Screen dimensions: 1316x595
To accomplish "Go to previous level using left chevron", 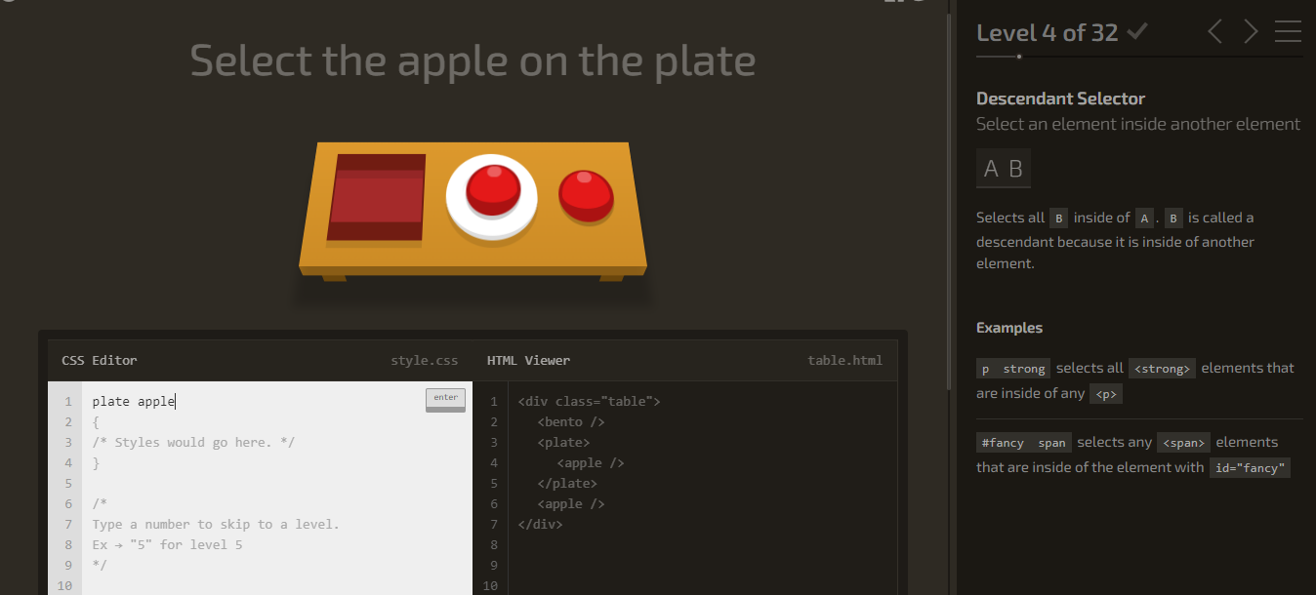I will tap(1213, 30).
